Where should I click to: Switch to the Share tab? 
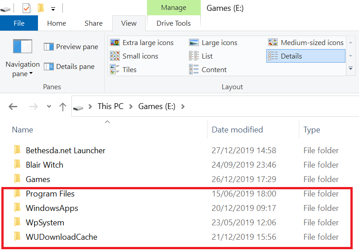[94, 23]
